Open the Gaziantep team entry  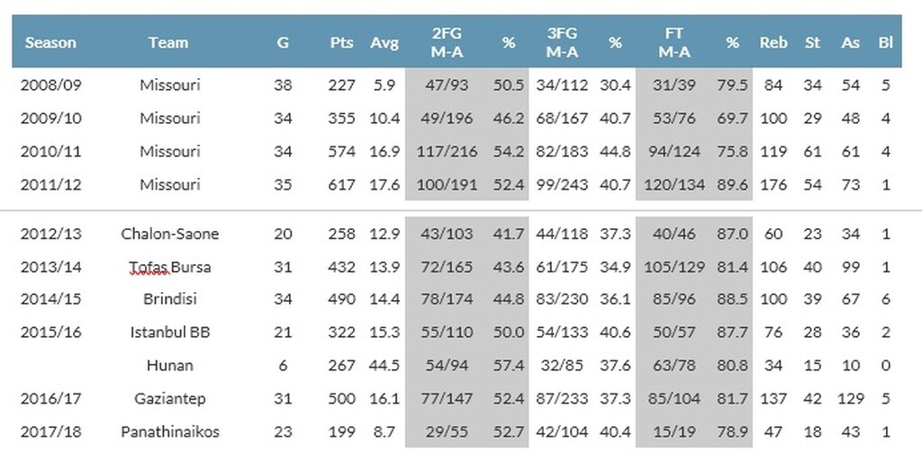(170, 399)
